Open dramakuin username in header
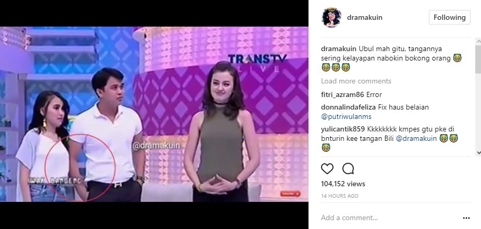 pyautogui.click(x=365, y=18)
